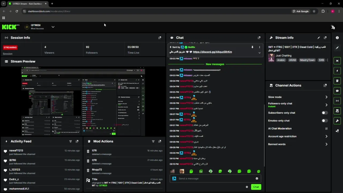Open the browser extensions menu

point(323,11)
